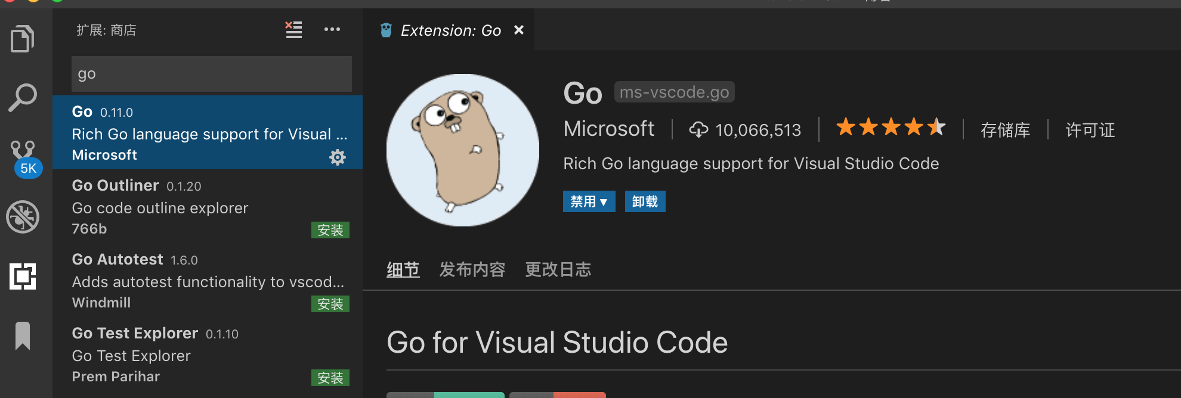This screenshot has width=1181, height=398.
Task: Open the 许可证 license link
Action: [x=1090, y=130]
